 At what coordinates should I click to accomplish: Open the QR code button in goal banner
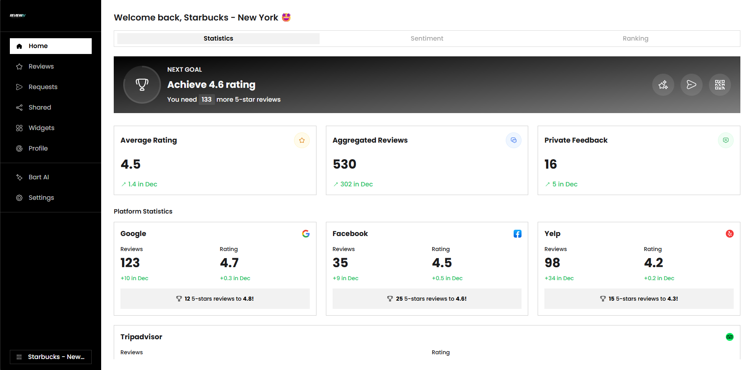pos(720,85)
